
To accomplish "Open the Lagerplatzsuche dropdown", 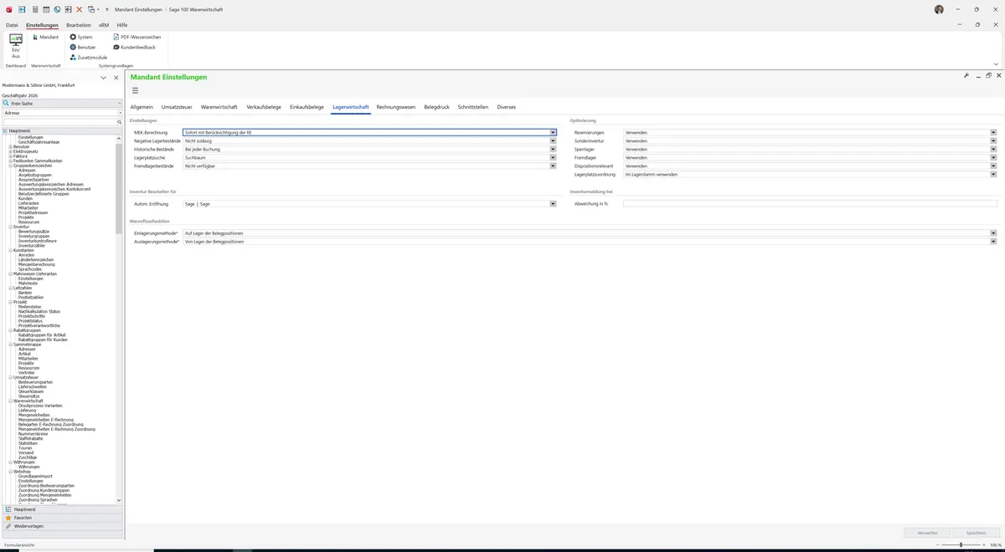I will click(x=553, y=157).
